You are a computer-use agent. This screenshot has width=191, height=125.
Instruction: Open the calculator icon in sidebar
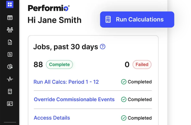(x=10, y=92)
